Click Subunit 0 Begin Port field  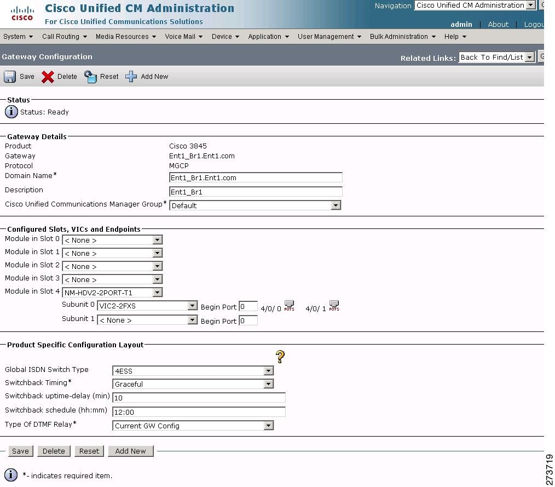tap(248, 306)
